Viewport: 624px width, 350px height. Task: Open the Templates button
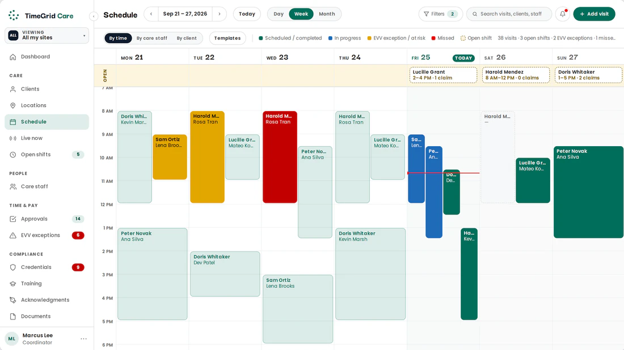click(227, 38)
